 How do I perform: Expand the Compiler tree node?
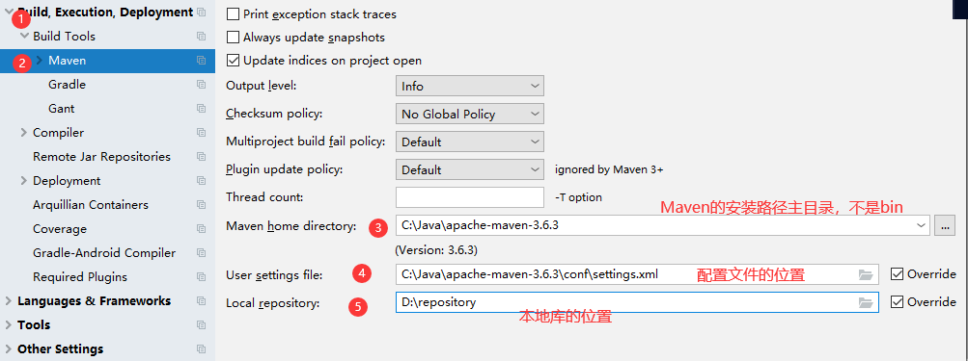(x=23, y=133)
